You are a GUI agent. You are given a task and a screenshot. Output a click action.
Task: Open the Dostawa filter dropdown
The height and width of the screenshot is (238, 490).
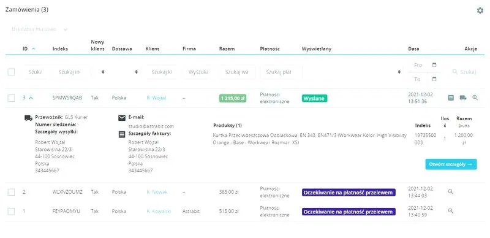pos(126,72)
